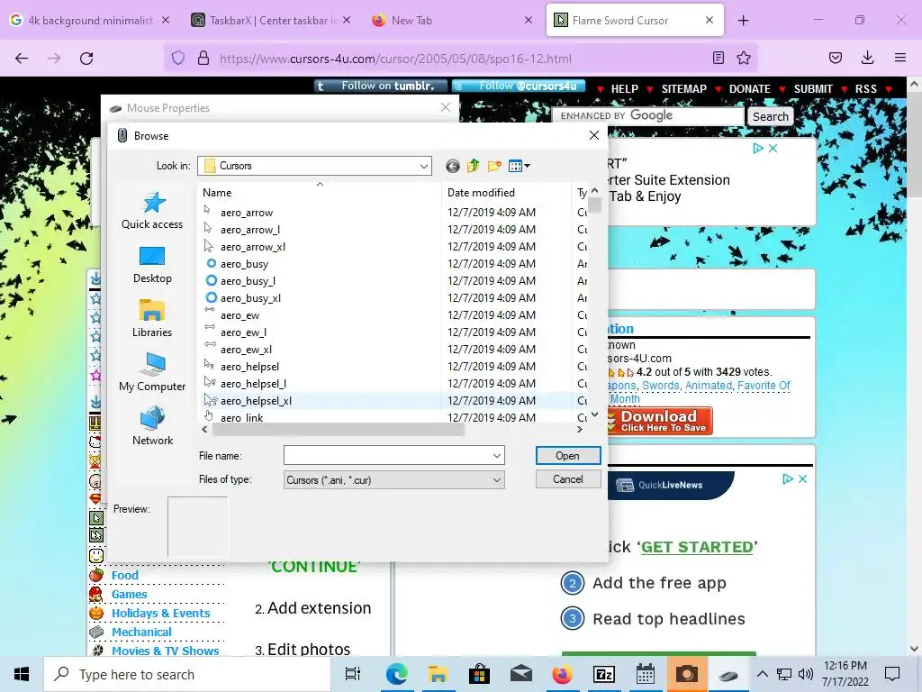Select the aero_arrow_xl cursor file
Viewport: 922px width, 692px height.
click(x=253, y=247)
